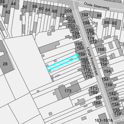The image size is (124, 124).
Task: Click house number 181
Action: [x=86, y=66]
